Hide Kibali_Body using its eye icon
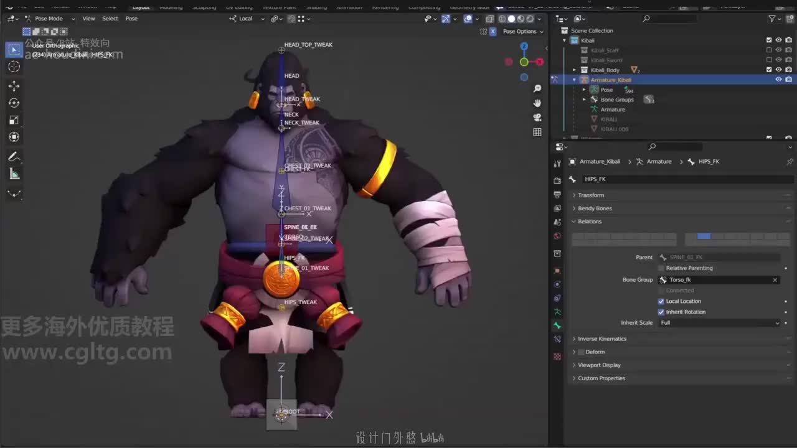 (x=778, y=70)
